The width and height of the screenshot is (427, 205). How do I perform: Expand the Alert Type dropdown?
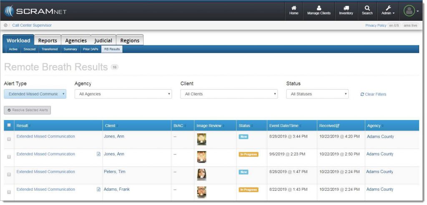coord(35,94)
